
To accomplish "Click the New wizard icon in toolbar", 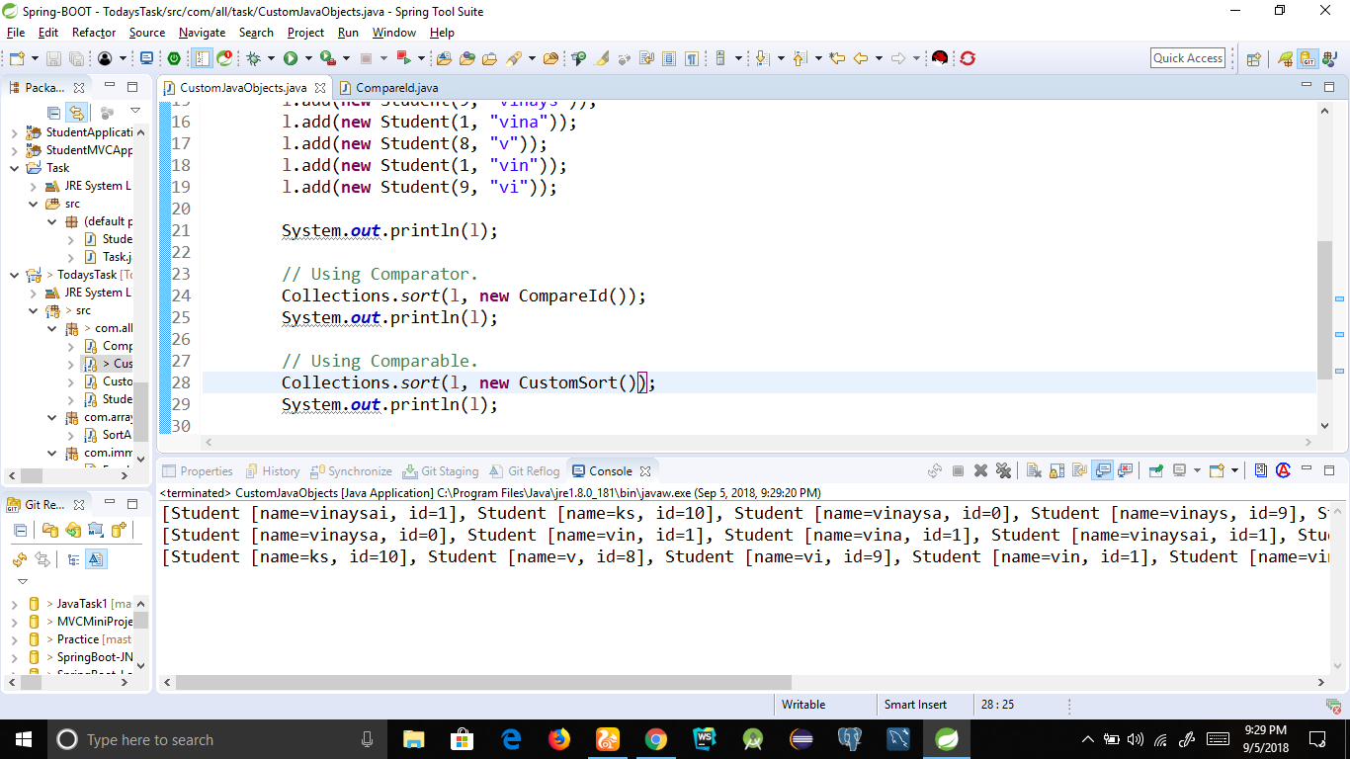I will tap(17, 58).
